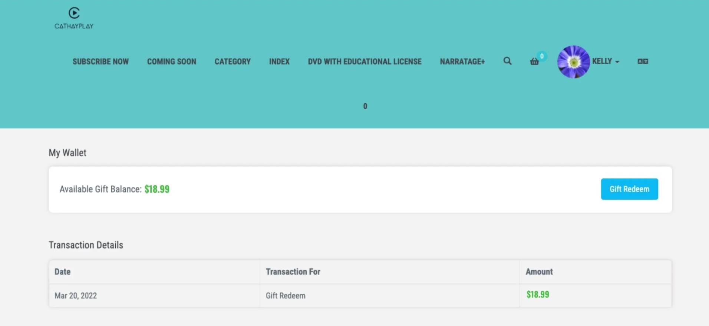
Task: Go to the Coming Soon page
Action: click(x=171, y=61)
